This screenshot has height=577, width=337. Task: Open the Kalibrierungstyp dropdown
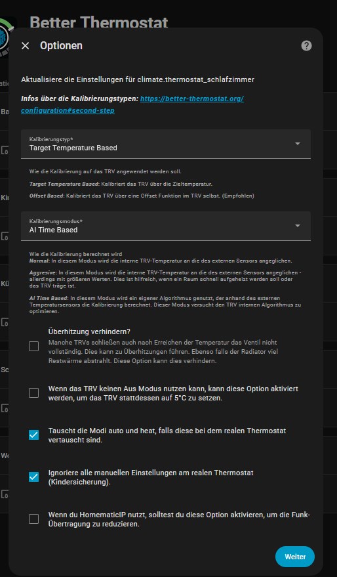(166, 144)
